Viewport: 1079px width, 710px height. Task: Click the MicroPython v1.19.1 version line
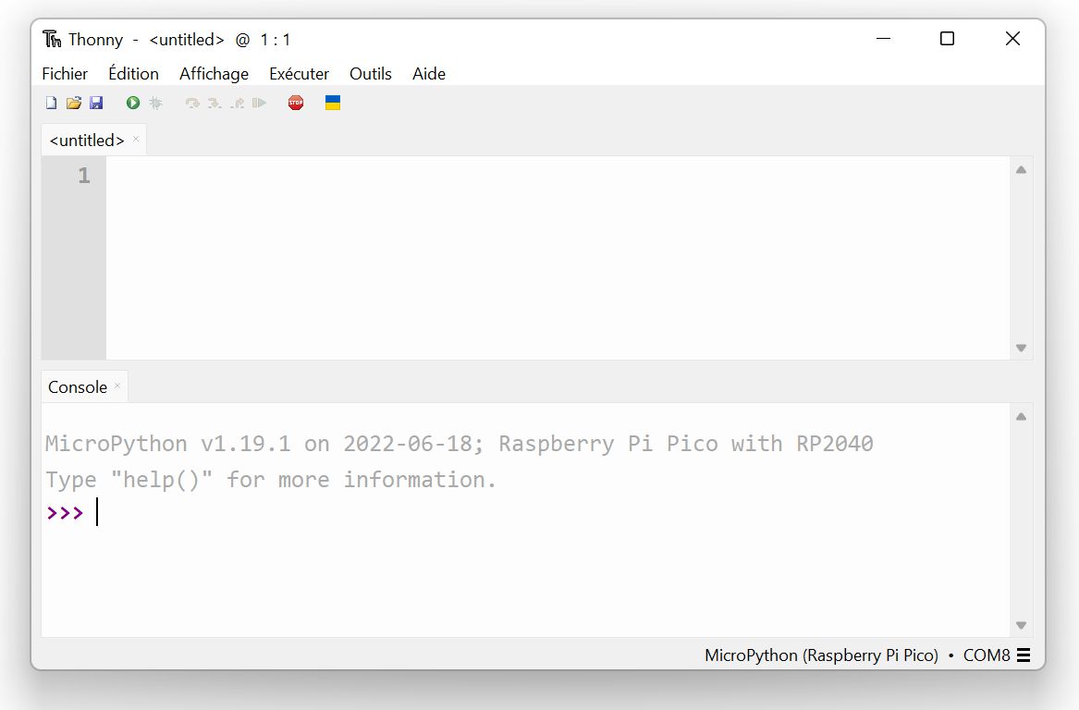[x=459, y=444]
